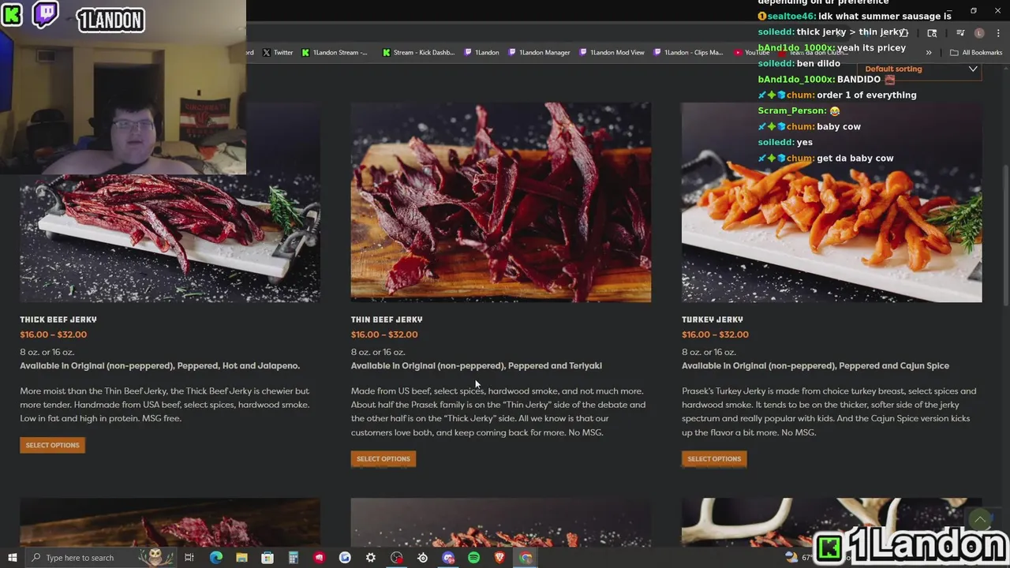Open the Windows Start menu
Image resolution: width=1010 pixels, height=568 pixels.
(12, 558)
